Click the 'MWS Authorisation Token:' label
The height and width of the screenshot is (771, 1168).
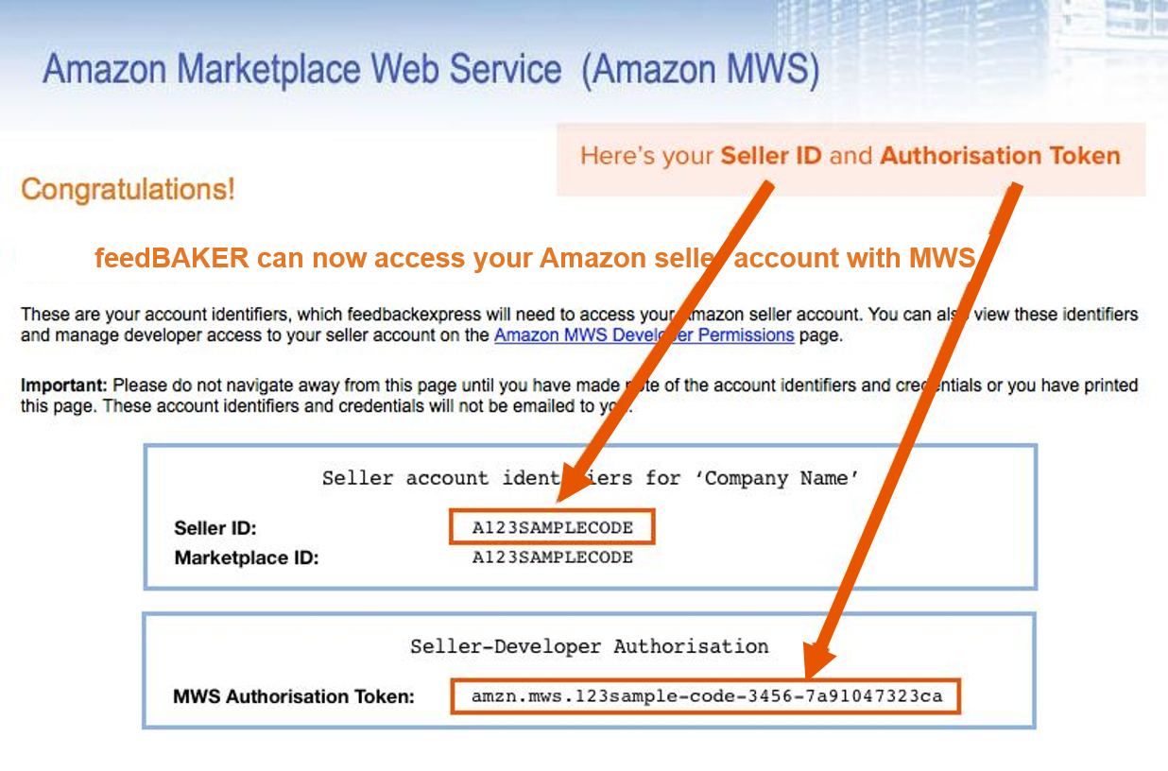294,697
